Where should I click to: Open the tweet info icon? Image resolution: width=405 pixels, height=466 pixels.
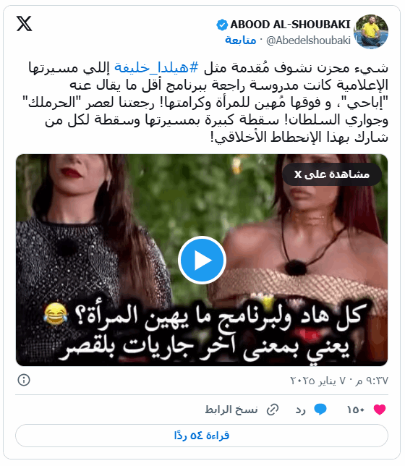coord(24,380)
